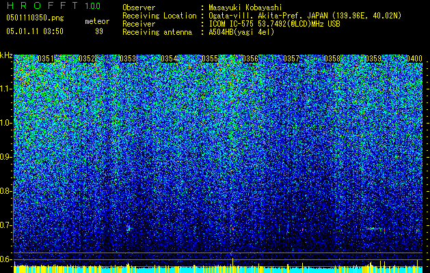Click the 0355 time marker
The height and width of the screenshot is (273, 430).
point(210,59)
